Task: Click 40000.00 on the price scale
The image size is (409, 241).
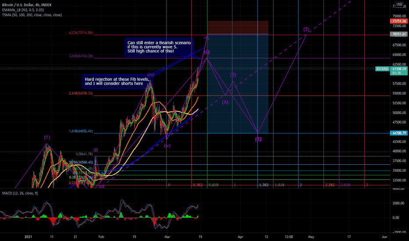Action: click(399, 151)
